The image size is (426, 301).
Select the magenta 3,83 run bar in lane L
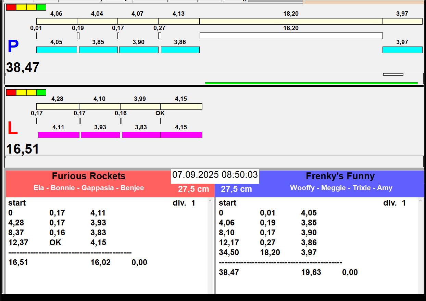pos(141,135)
